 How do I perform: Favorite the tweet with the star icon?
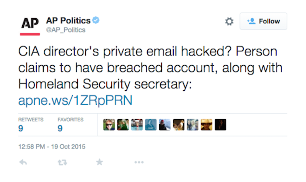tap(99, 162)
